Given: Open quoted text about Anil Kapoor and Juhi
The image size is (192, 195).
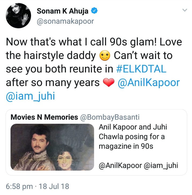Looking at the screenshot, I should [133, 136].
